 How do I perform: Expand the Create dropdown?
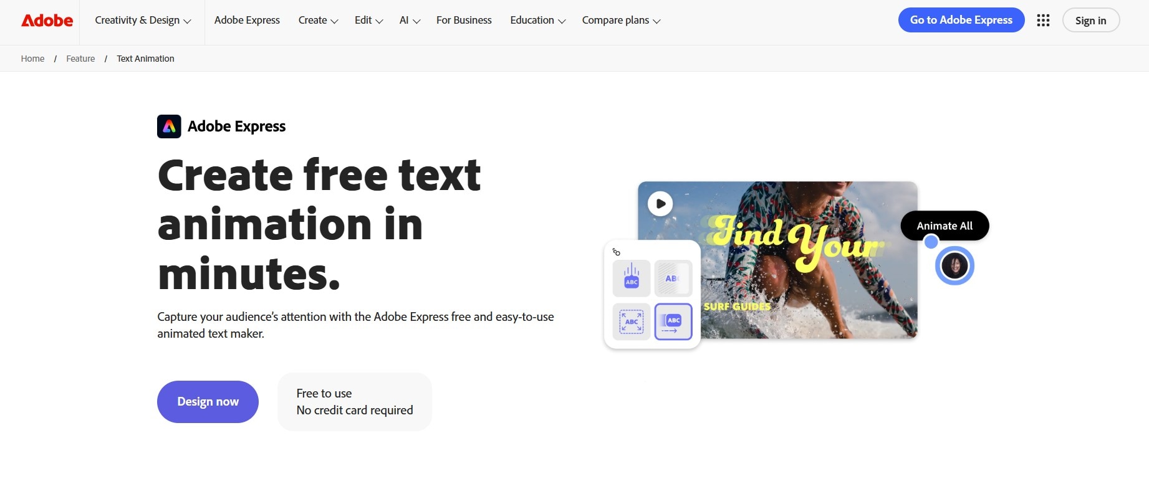point(318,21)
